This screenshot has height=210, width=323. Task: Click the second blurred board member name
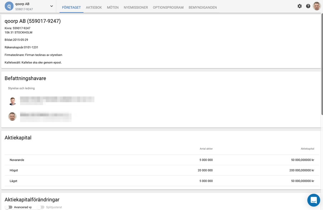click(46, 117)
